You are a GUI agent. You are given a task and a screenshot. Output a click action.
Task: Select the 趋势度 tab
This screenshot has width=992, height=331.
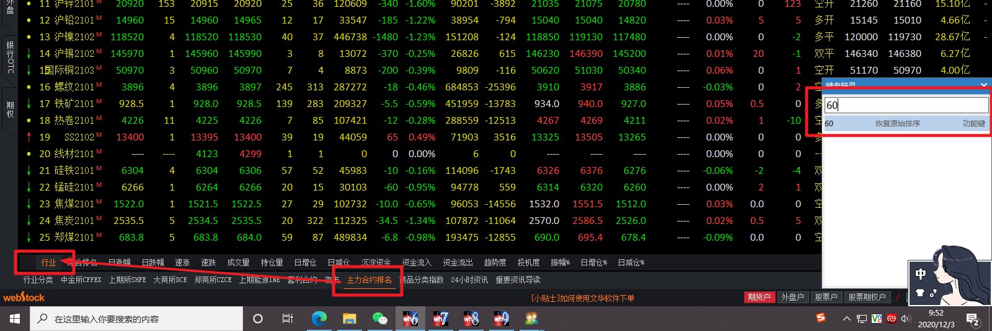[x=495, y=263]
